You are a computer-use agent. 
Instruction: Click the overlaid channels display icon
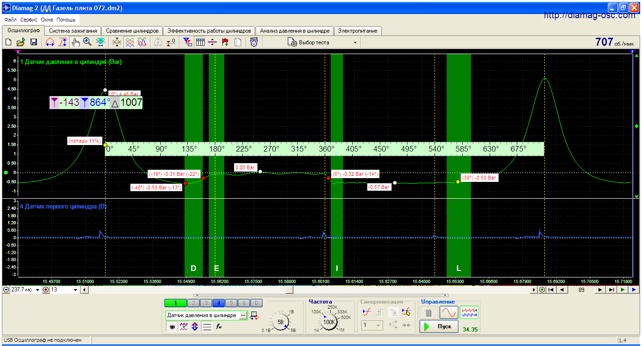tap(117, 42)
